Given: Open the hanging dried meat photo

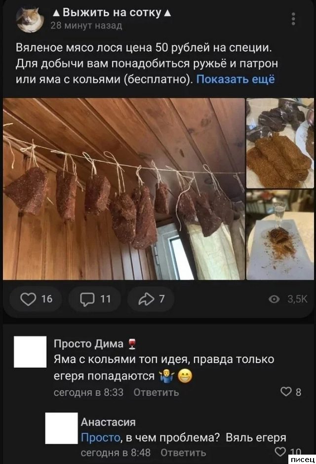Looking at the screenshot, I should 124,189.
